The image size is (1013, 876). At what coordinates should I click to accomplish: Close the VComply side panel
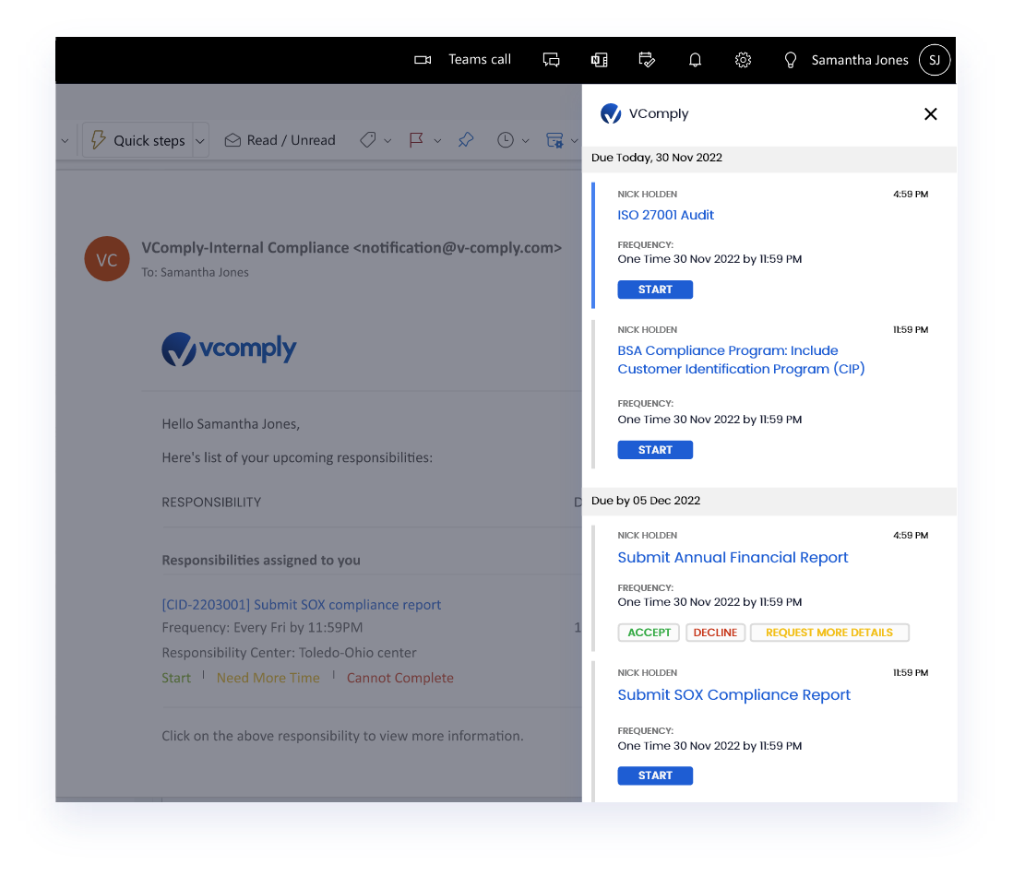[x=930, y=114]
